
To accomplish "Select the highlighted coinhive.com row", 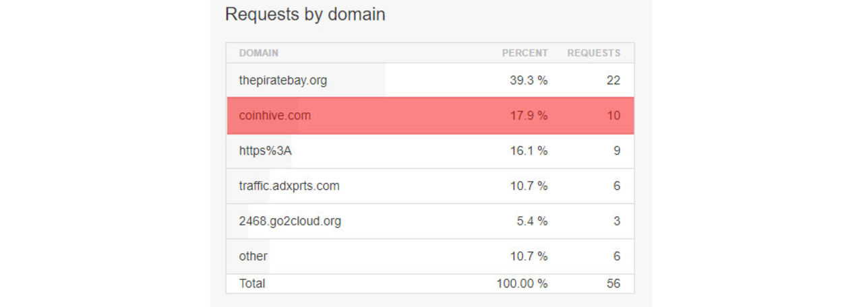I will [274, 115].
